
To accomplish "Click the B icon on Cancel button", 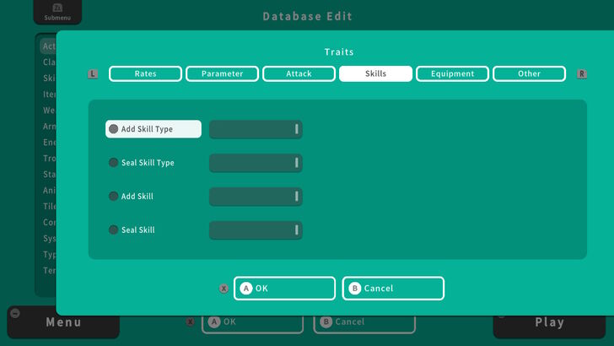I will tap(354, 289).
